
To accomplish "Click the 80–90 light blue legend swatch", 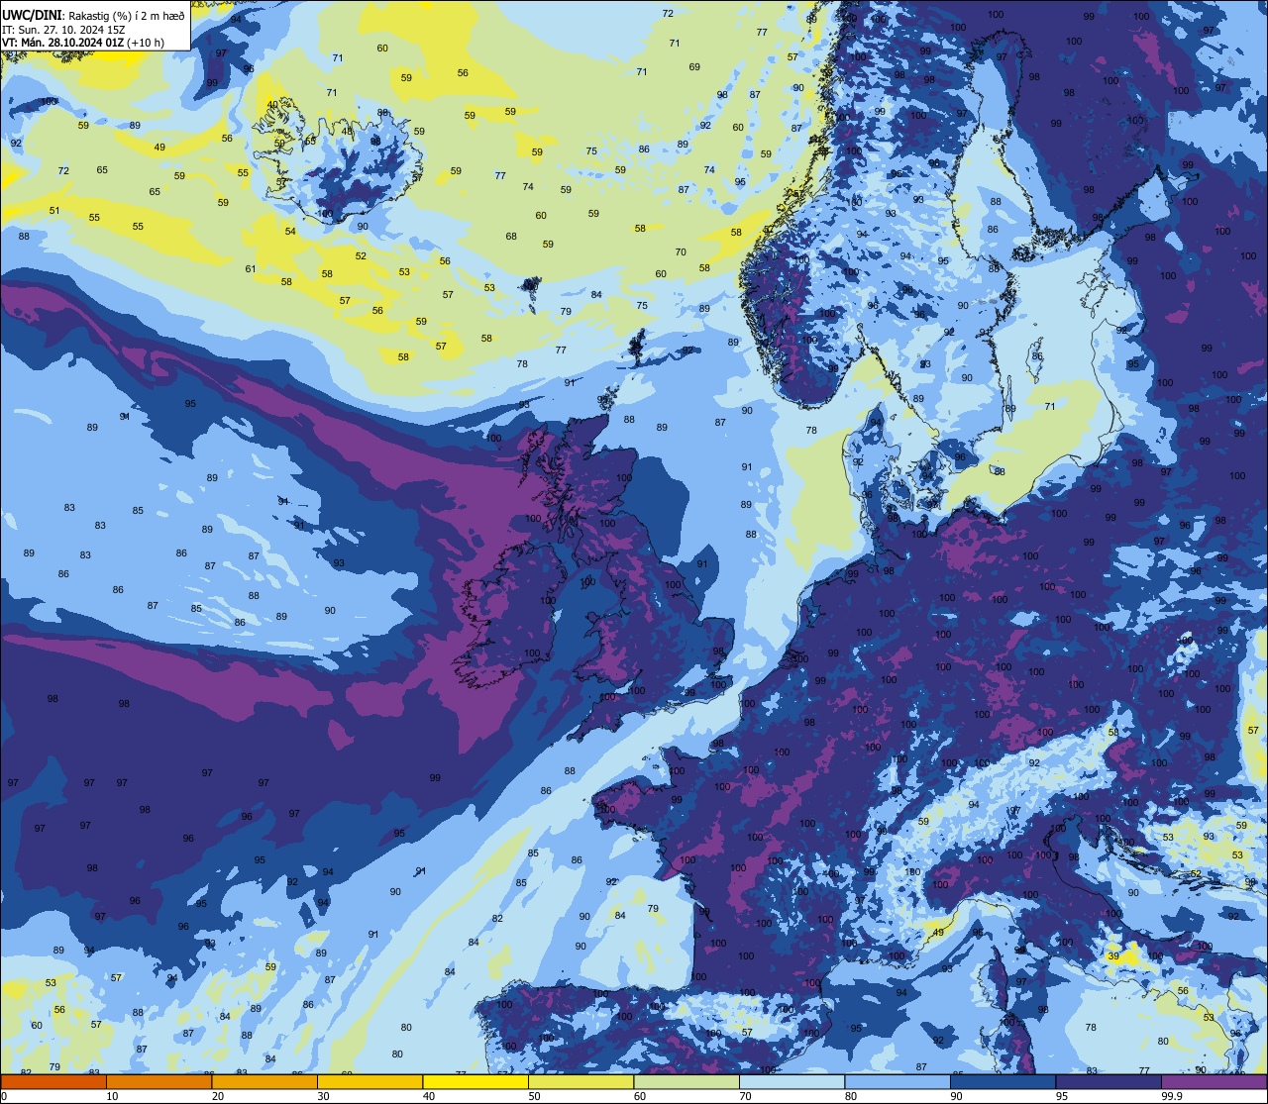I will click(x=898, y=1082).
